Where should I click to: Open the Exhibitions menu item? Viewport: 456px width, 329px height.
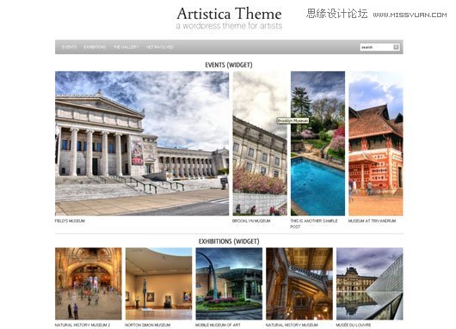pos(95,46)
